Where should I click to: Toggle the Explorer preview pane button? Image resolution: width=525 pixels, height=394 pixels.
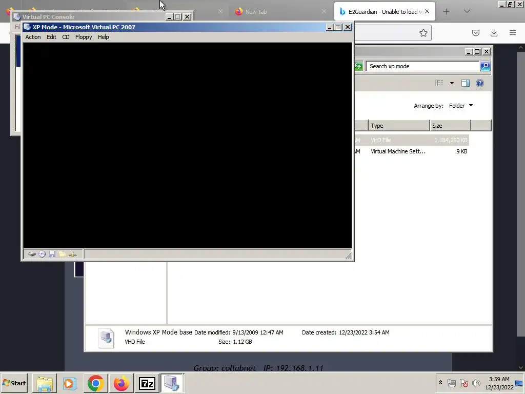466,83
